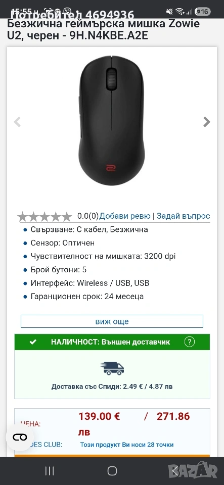Open the floating chain-link bubble icon
224x485 pixels.
coord(20,437)
